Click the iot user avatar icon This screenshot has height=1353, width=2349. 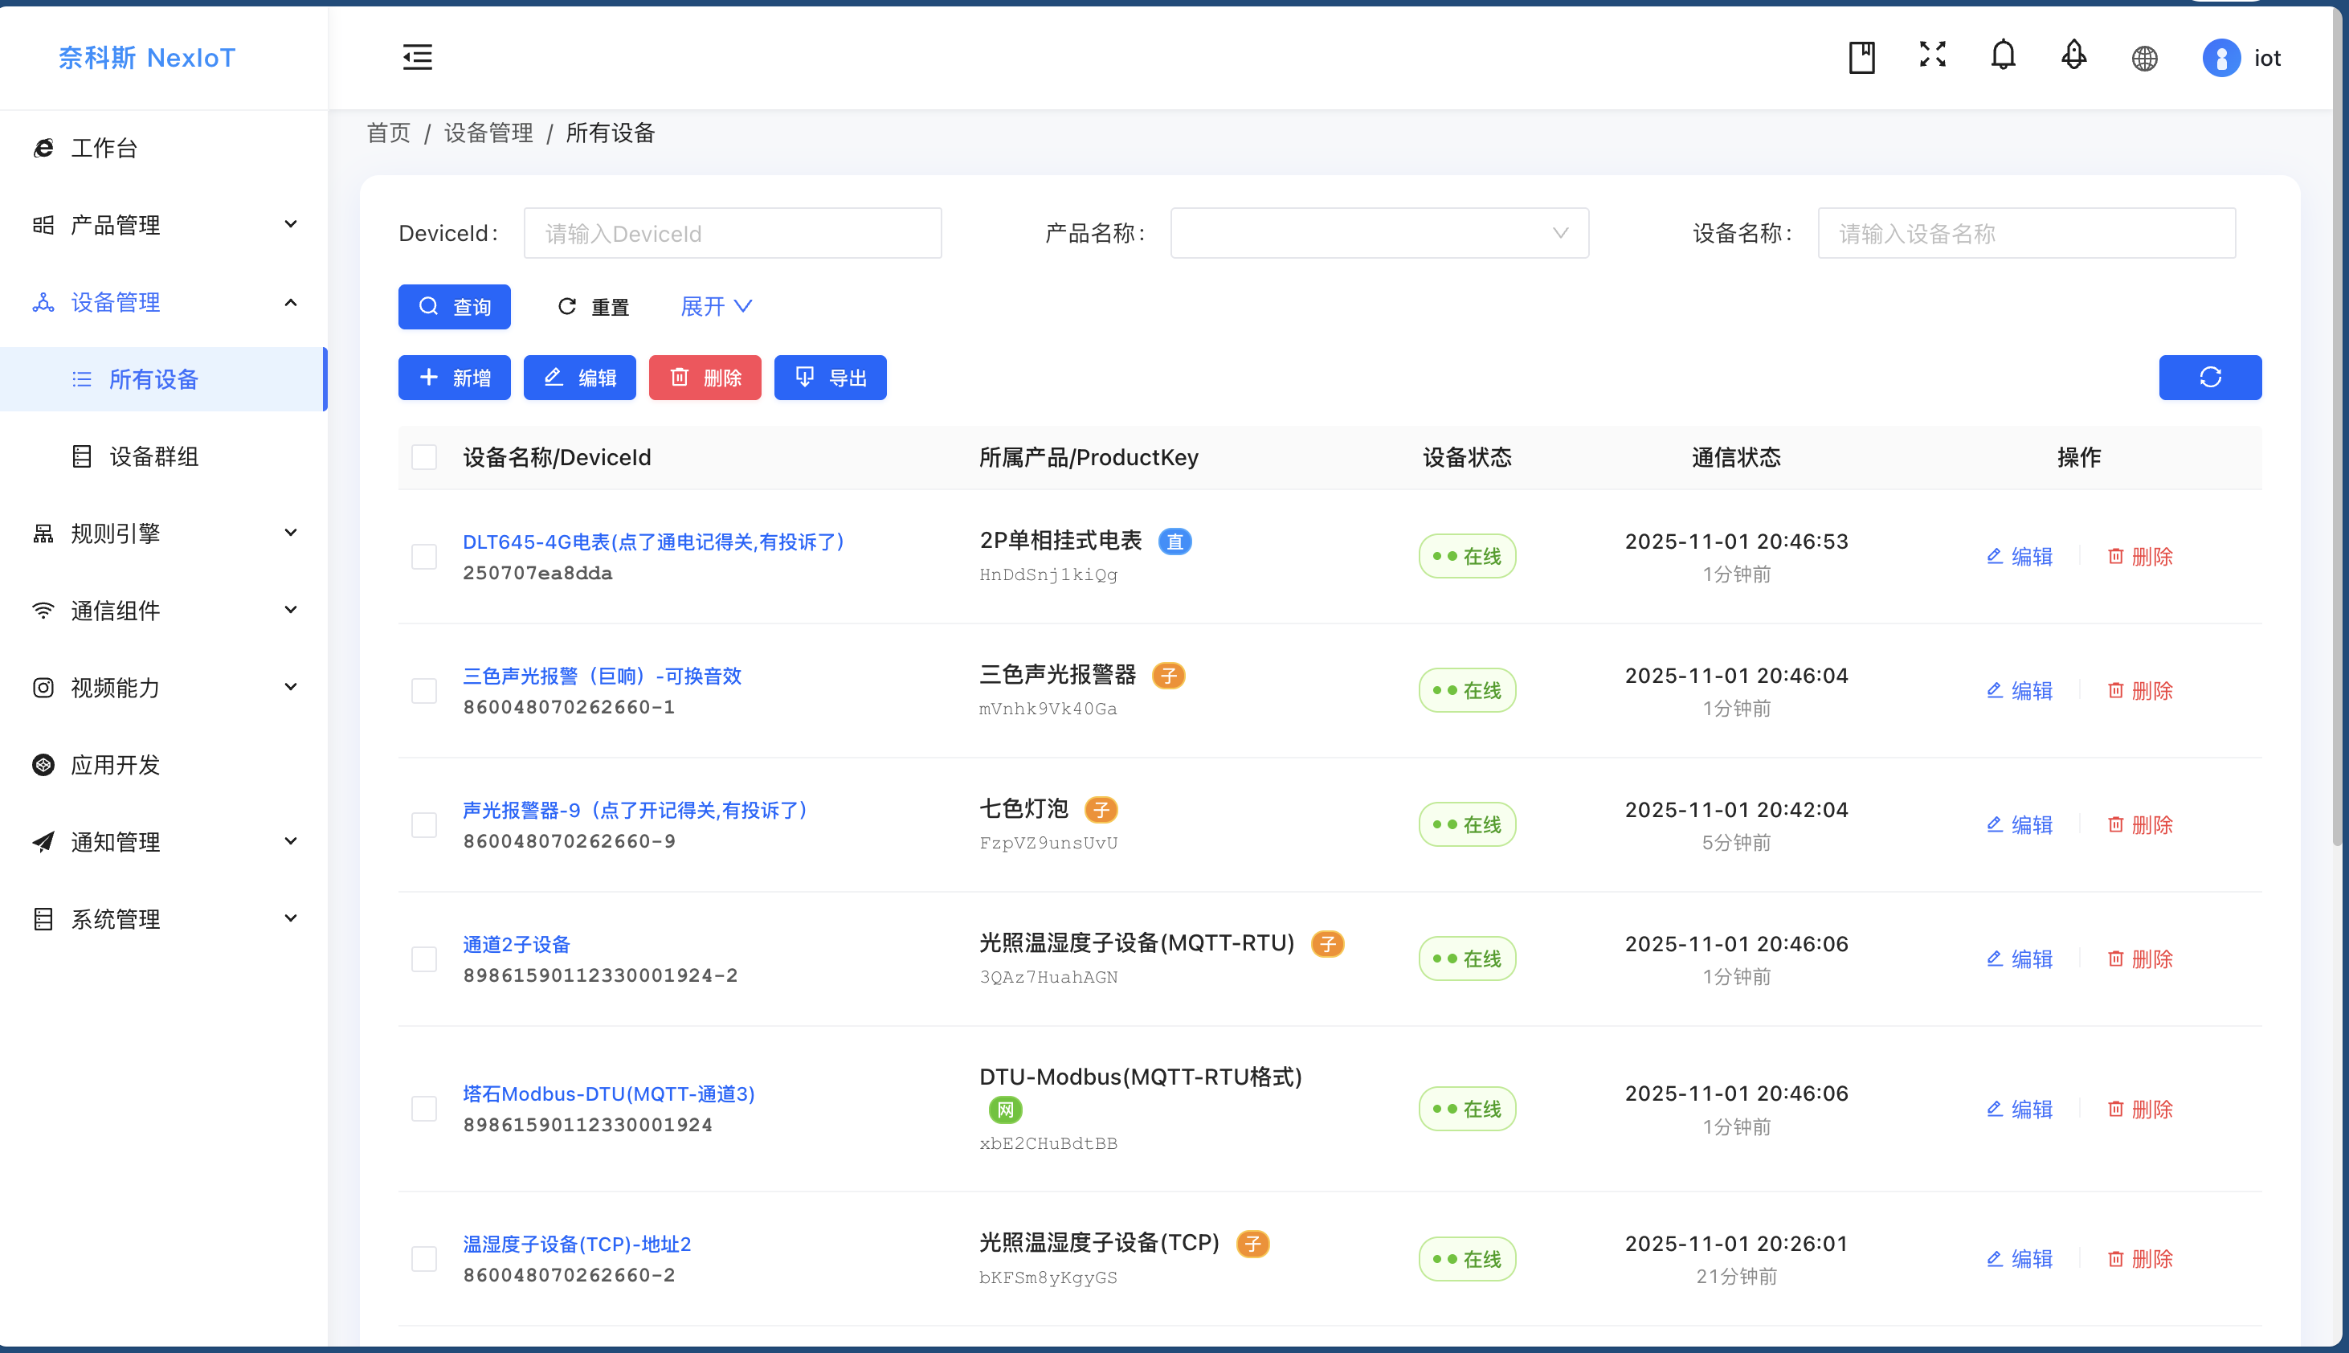2222,58
